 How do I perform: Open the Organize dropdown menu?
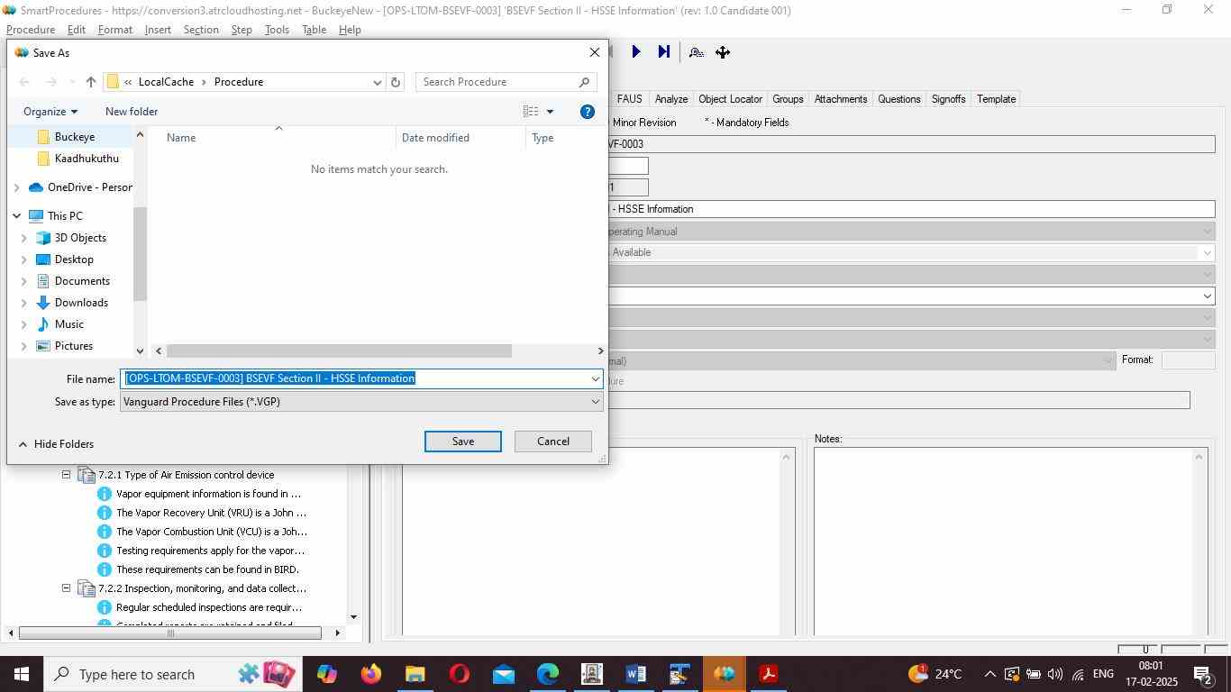pyautogui.click(x=50, y=112)
